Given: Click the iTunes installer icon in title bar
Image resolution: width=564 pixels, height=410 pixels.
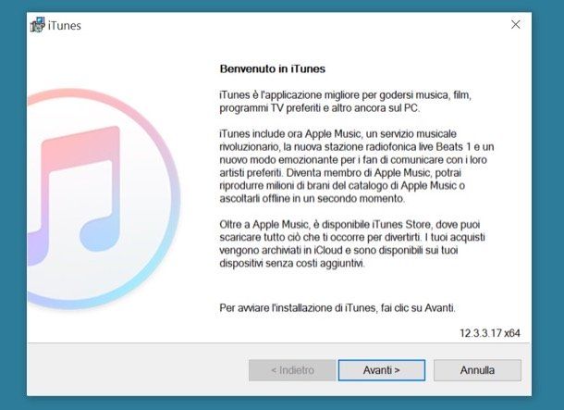Looking at the screenshot, I should point(37,25).
